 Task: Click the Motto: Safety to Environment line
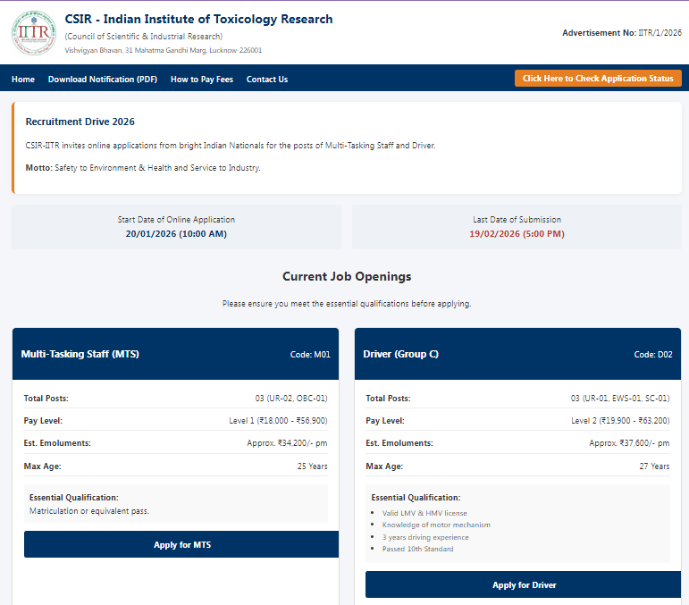143,168
